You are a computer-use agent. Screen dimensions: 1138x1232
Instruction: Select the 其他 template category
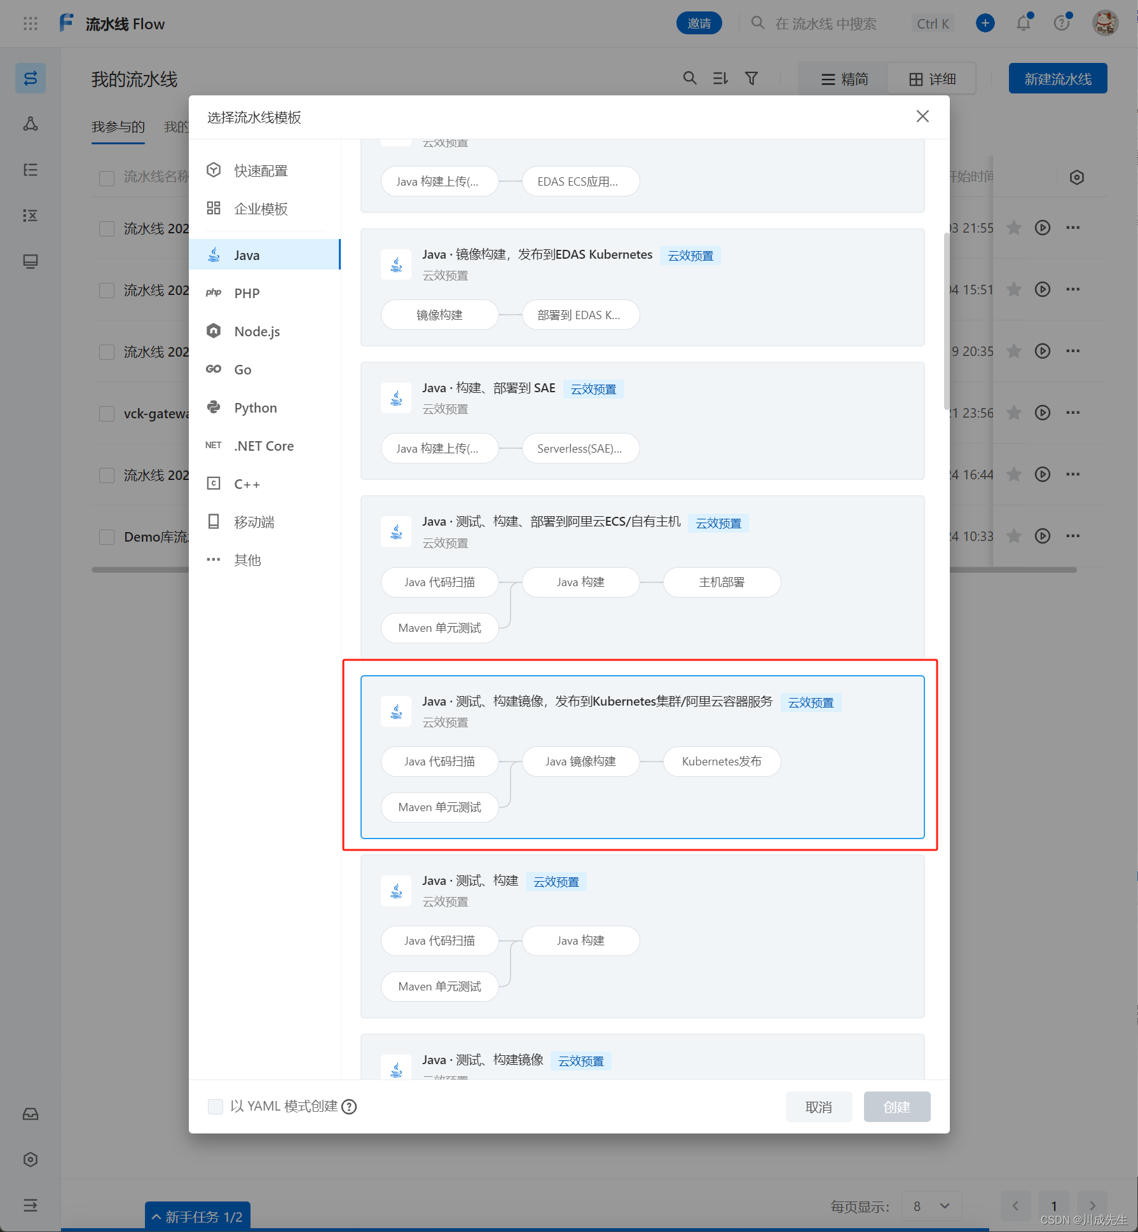coord(264,560)
